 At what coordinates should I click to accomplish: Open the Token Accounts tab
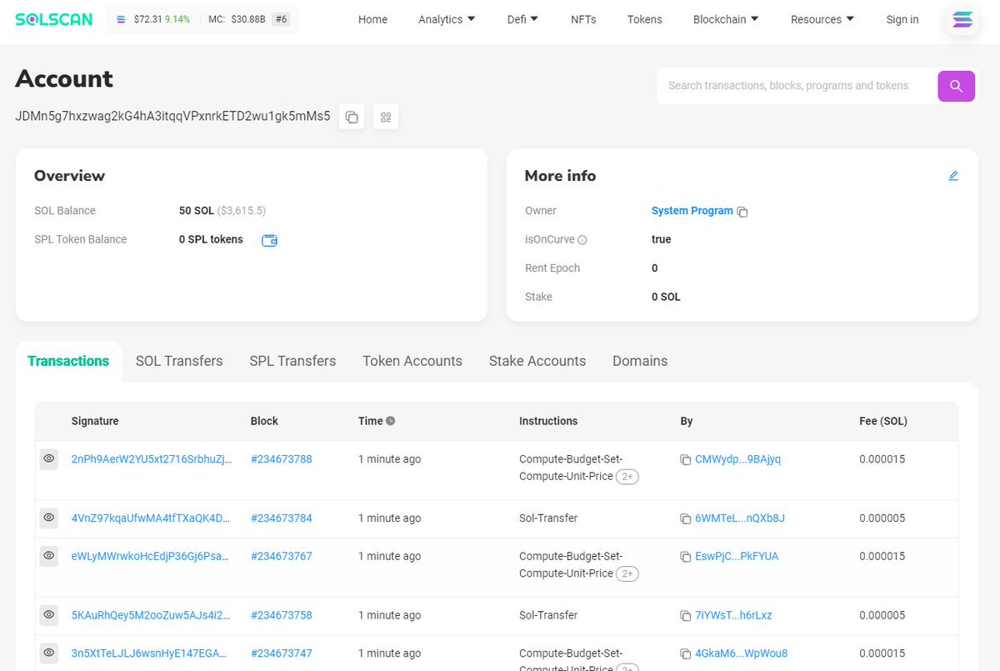412,361
